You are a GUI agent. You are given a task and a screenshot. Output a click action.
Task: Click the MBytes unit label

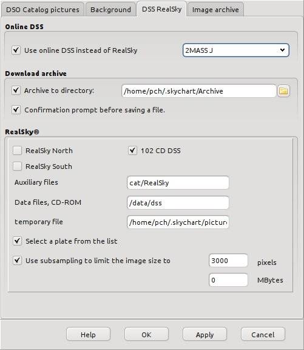point(270,280)
